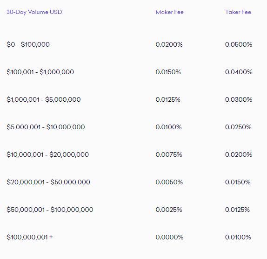Image resolution: width=267 pixels, height=259 pixels.
Task: Click the 0.0050% maker fee value
Action: coord(169,182)
